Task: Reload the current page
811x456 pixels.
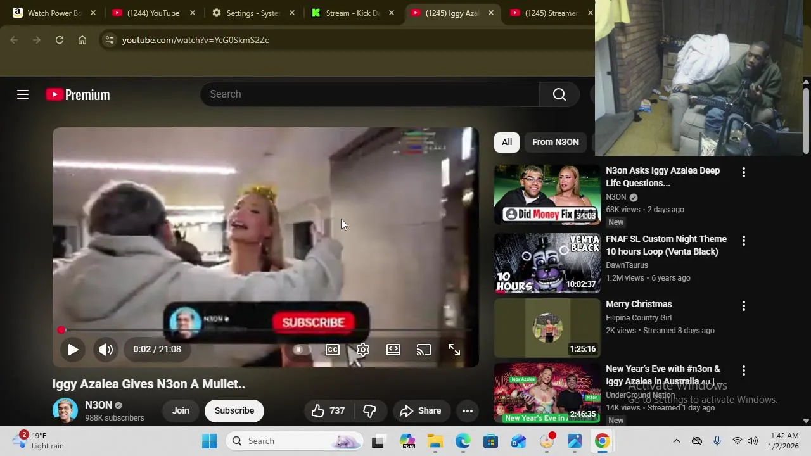Action: point(60,40)
